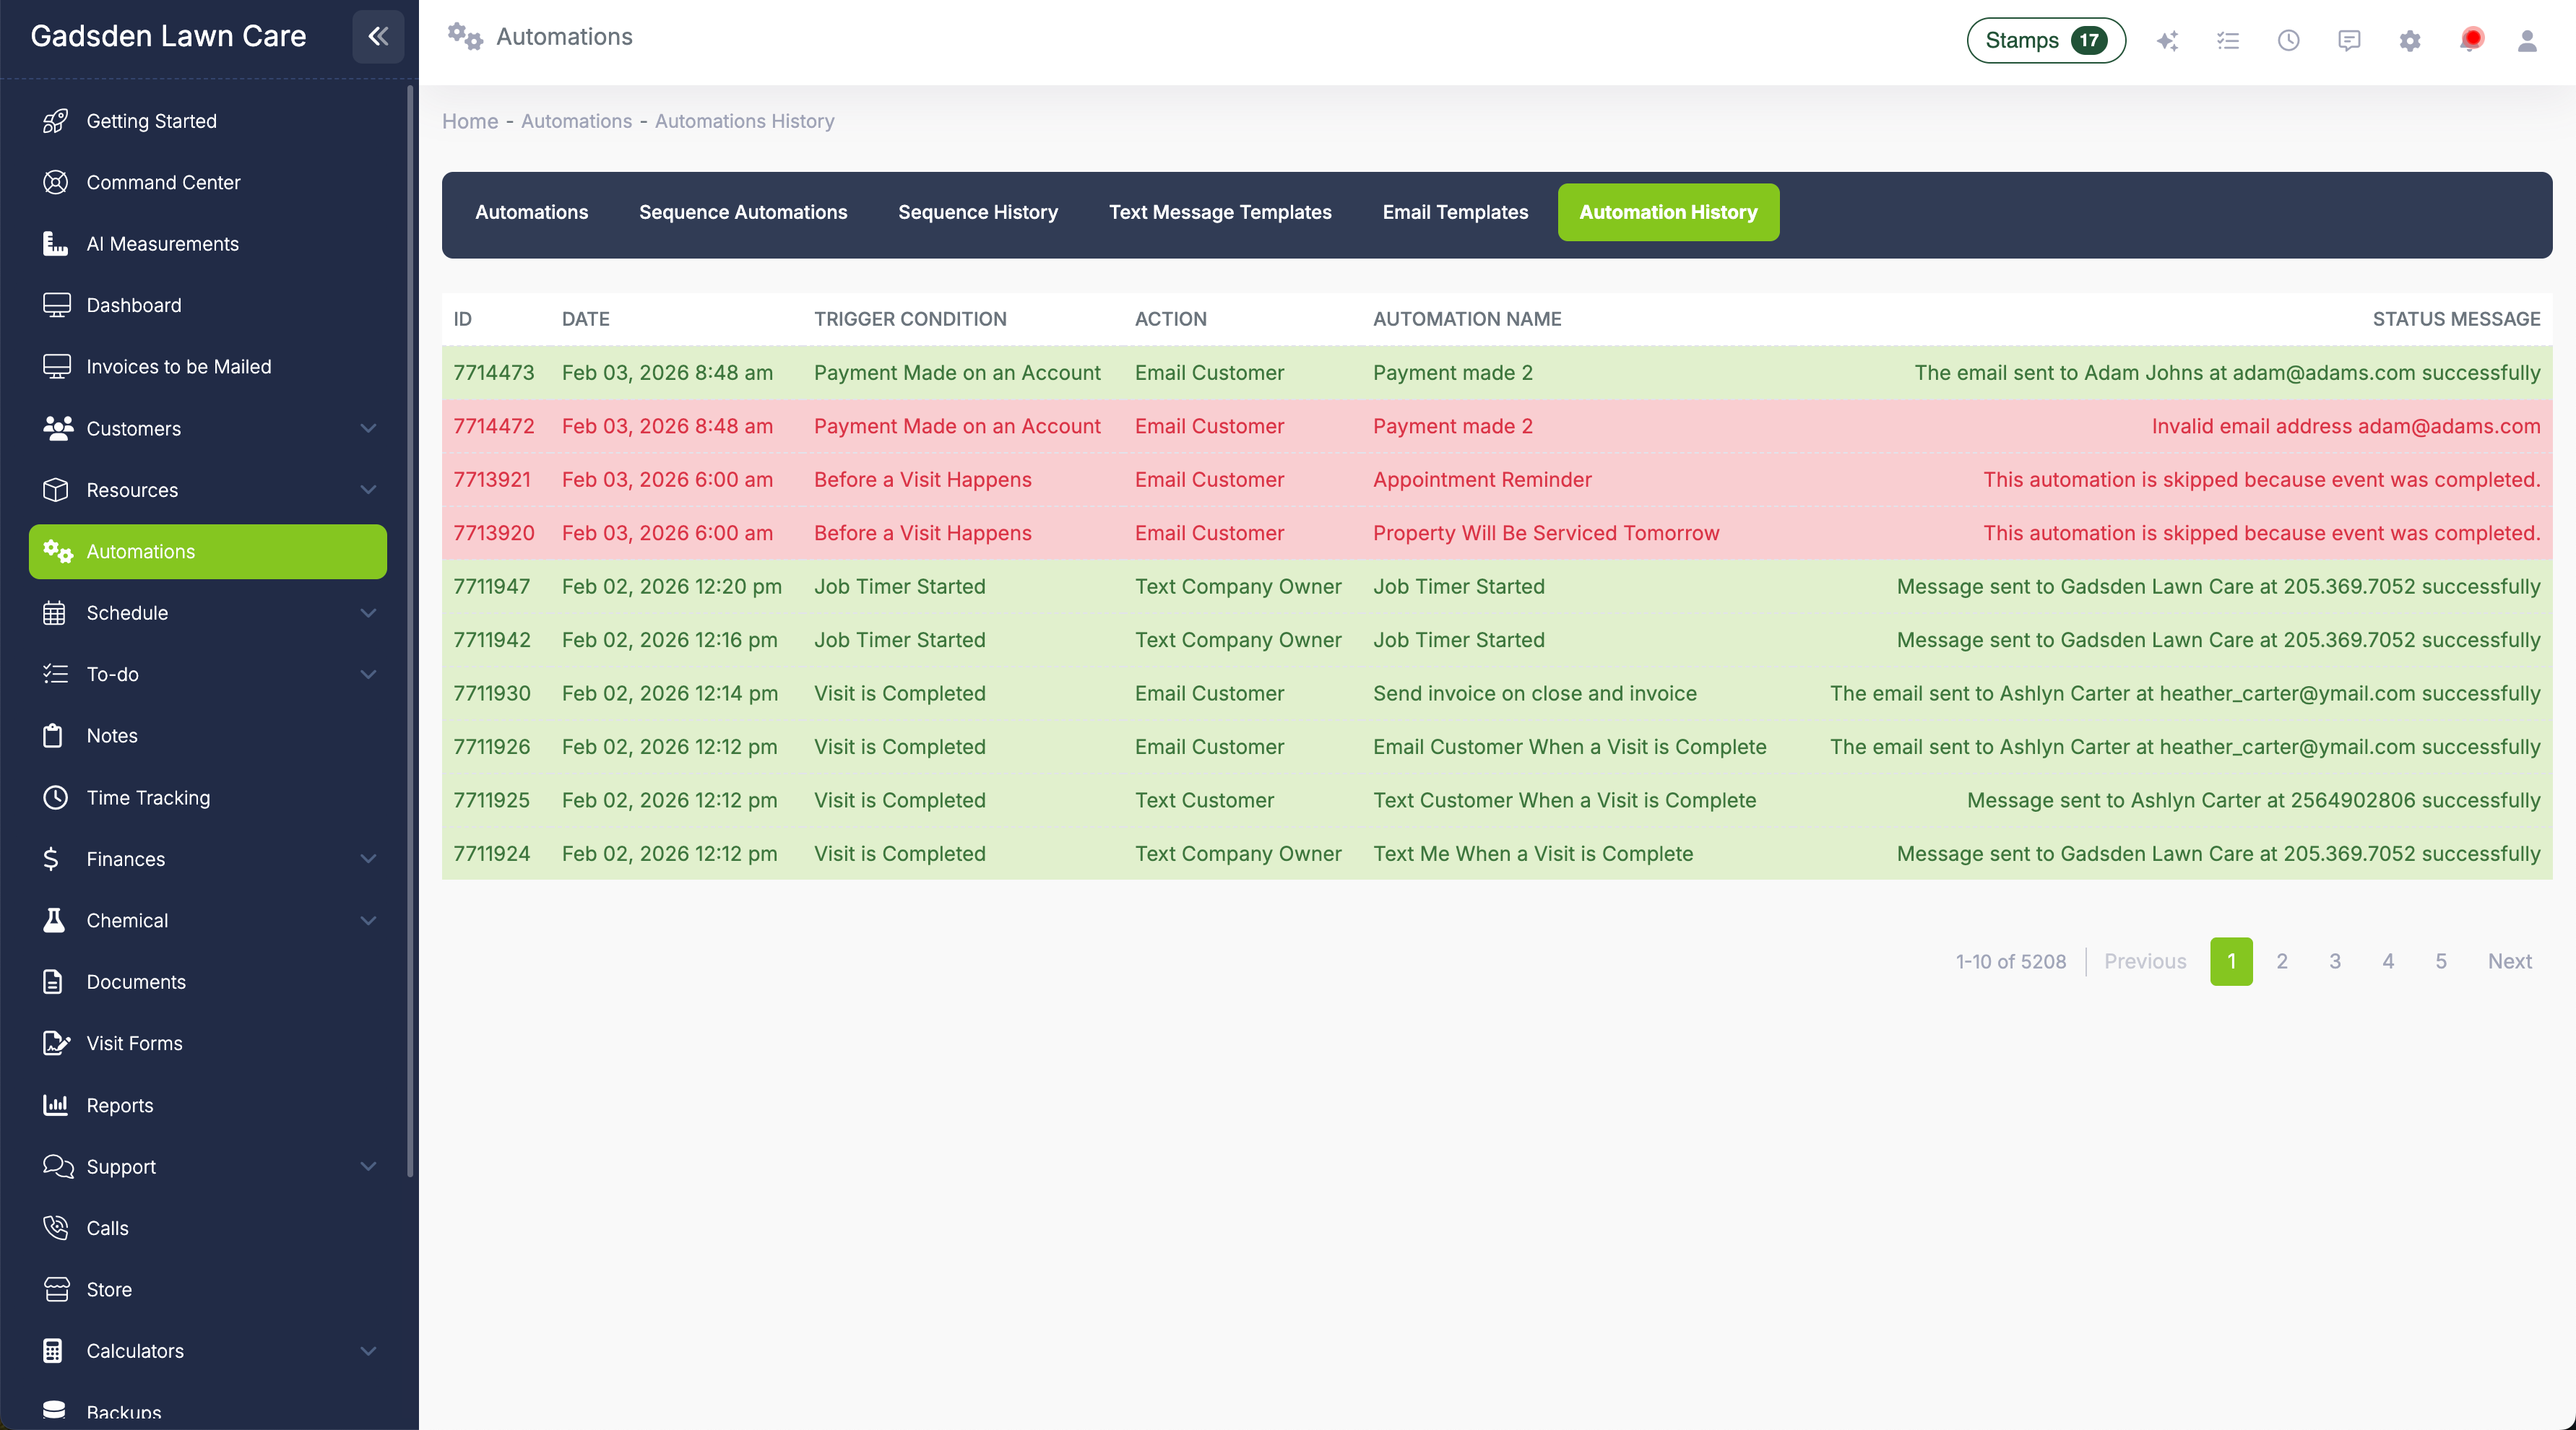Open the checklist icon in the top bar
2576x1430 pixels.
(2228, 41)
